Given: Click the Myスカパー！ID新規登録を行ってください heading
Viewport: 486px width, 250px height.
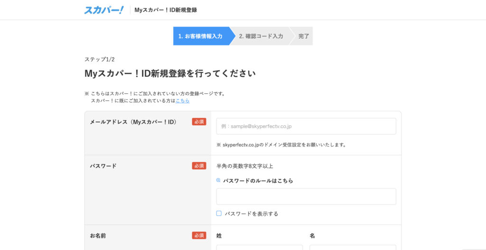Looking at the screenshot, I should [170, 74].
